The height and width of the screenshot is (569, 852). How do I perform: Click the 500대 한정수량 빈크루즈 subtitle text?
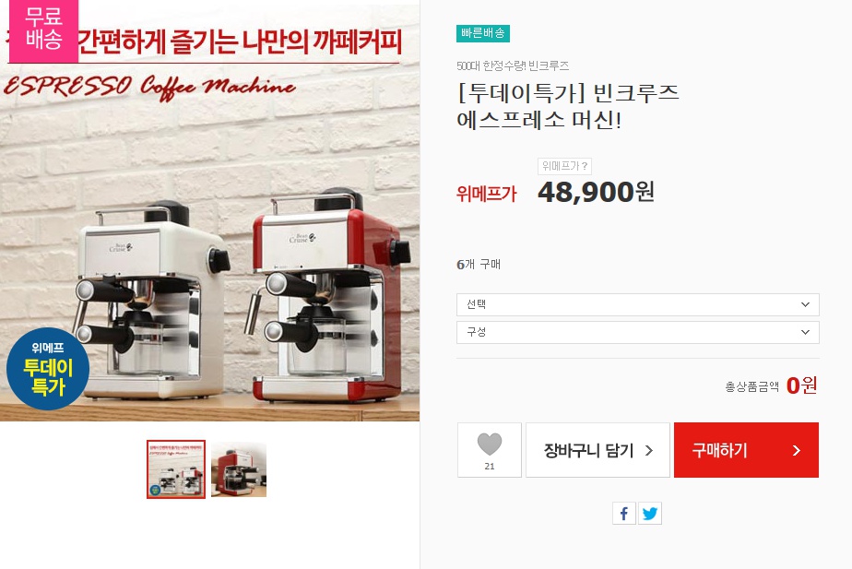[513, 65]
